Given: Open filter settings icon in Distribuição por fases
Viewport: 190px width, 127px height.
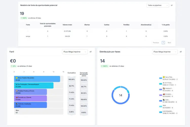Looking at the screenshot, I should pos(181,52).
